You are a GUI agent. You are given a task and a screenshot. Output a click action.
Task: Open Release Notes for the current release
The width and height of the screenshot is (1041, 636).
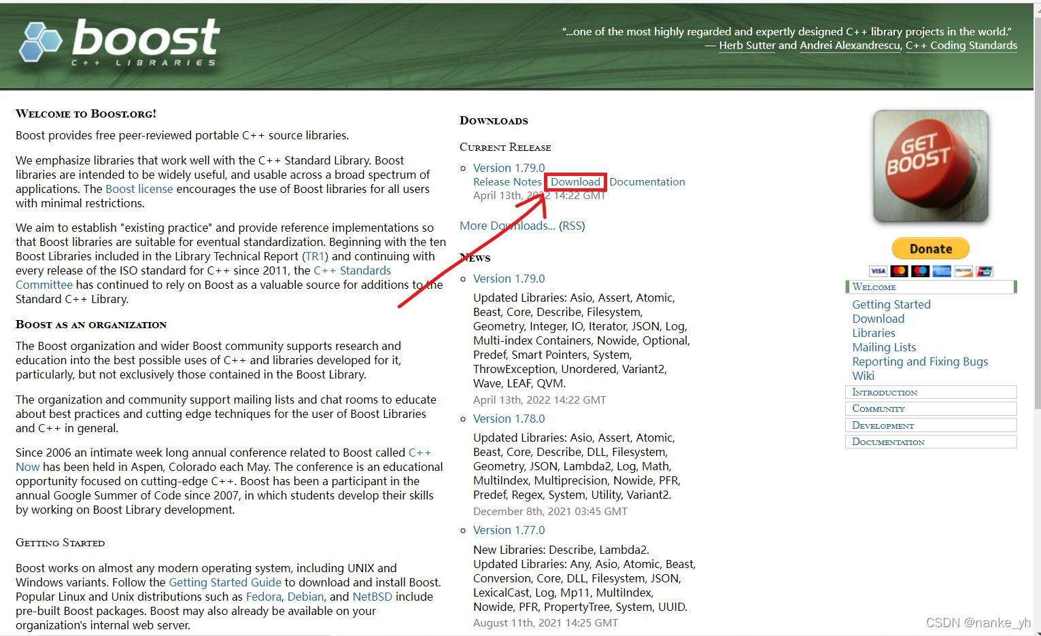point(507,182)
